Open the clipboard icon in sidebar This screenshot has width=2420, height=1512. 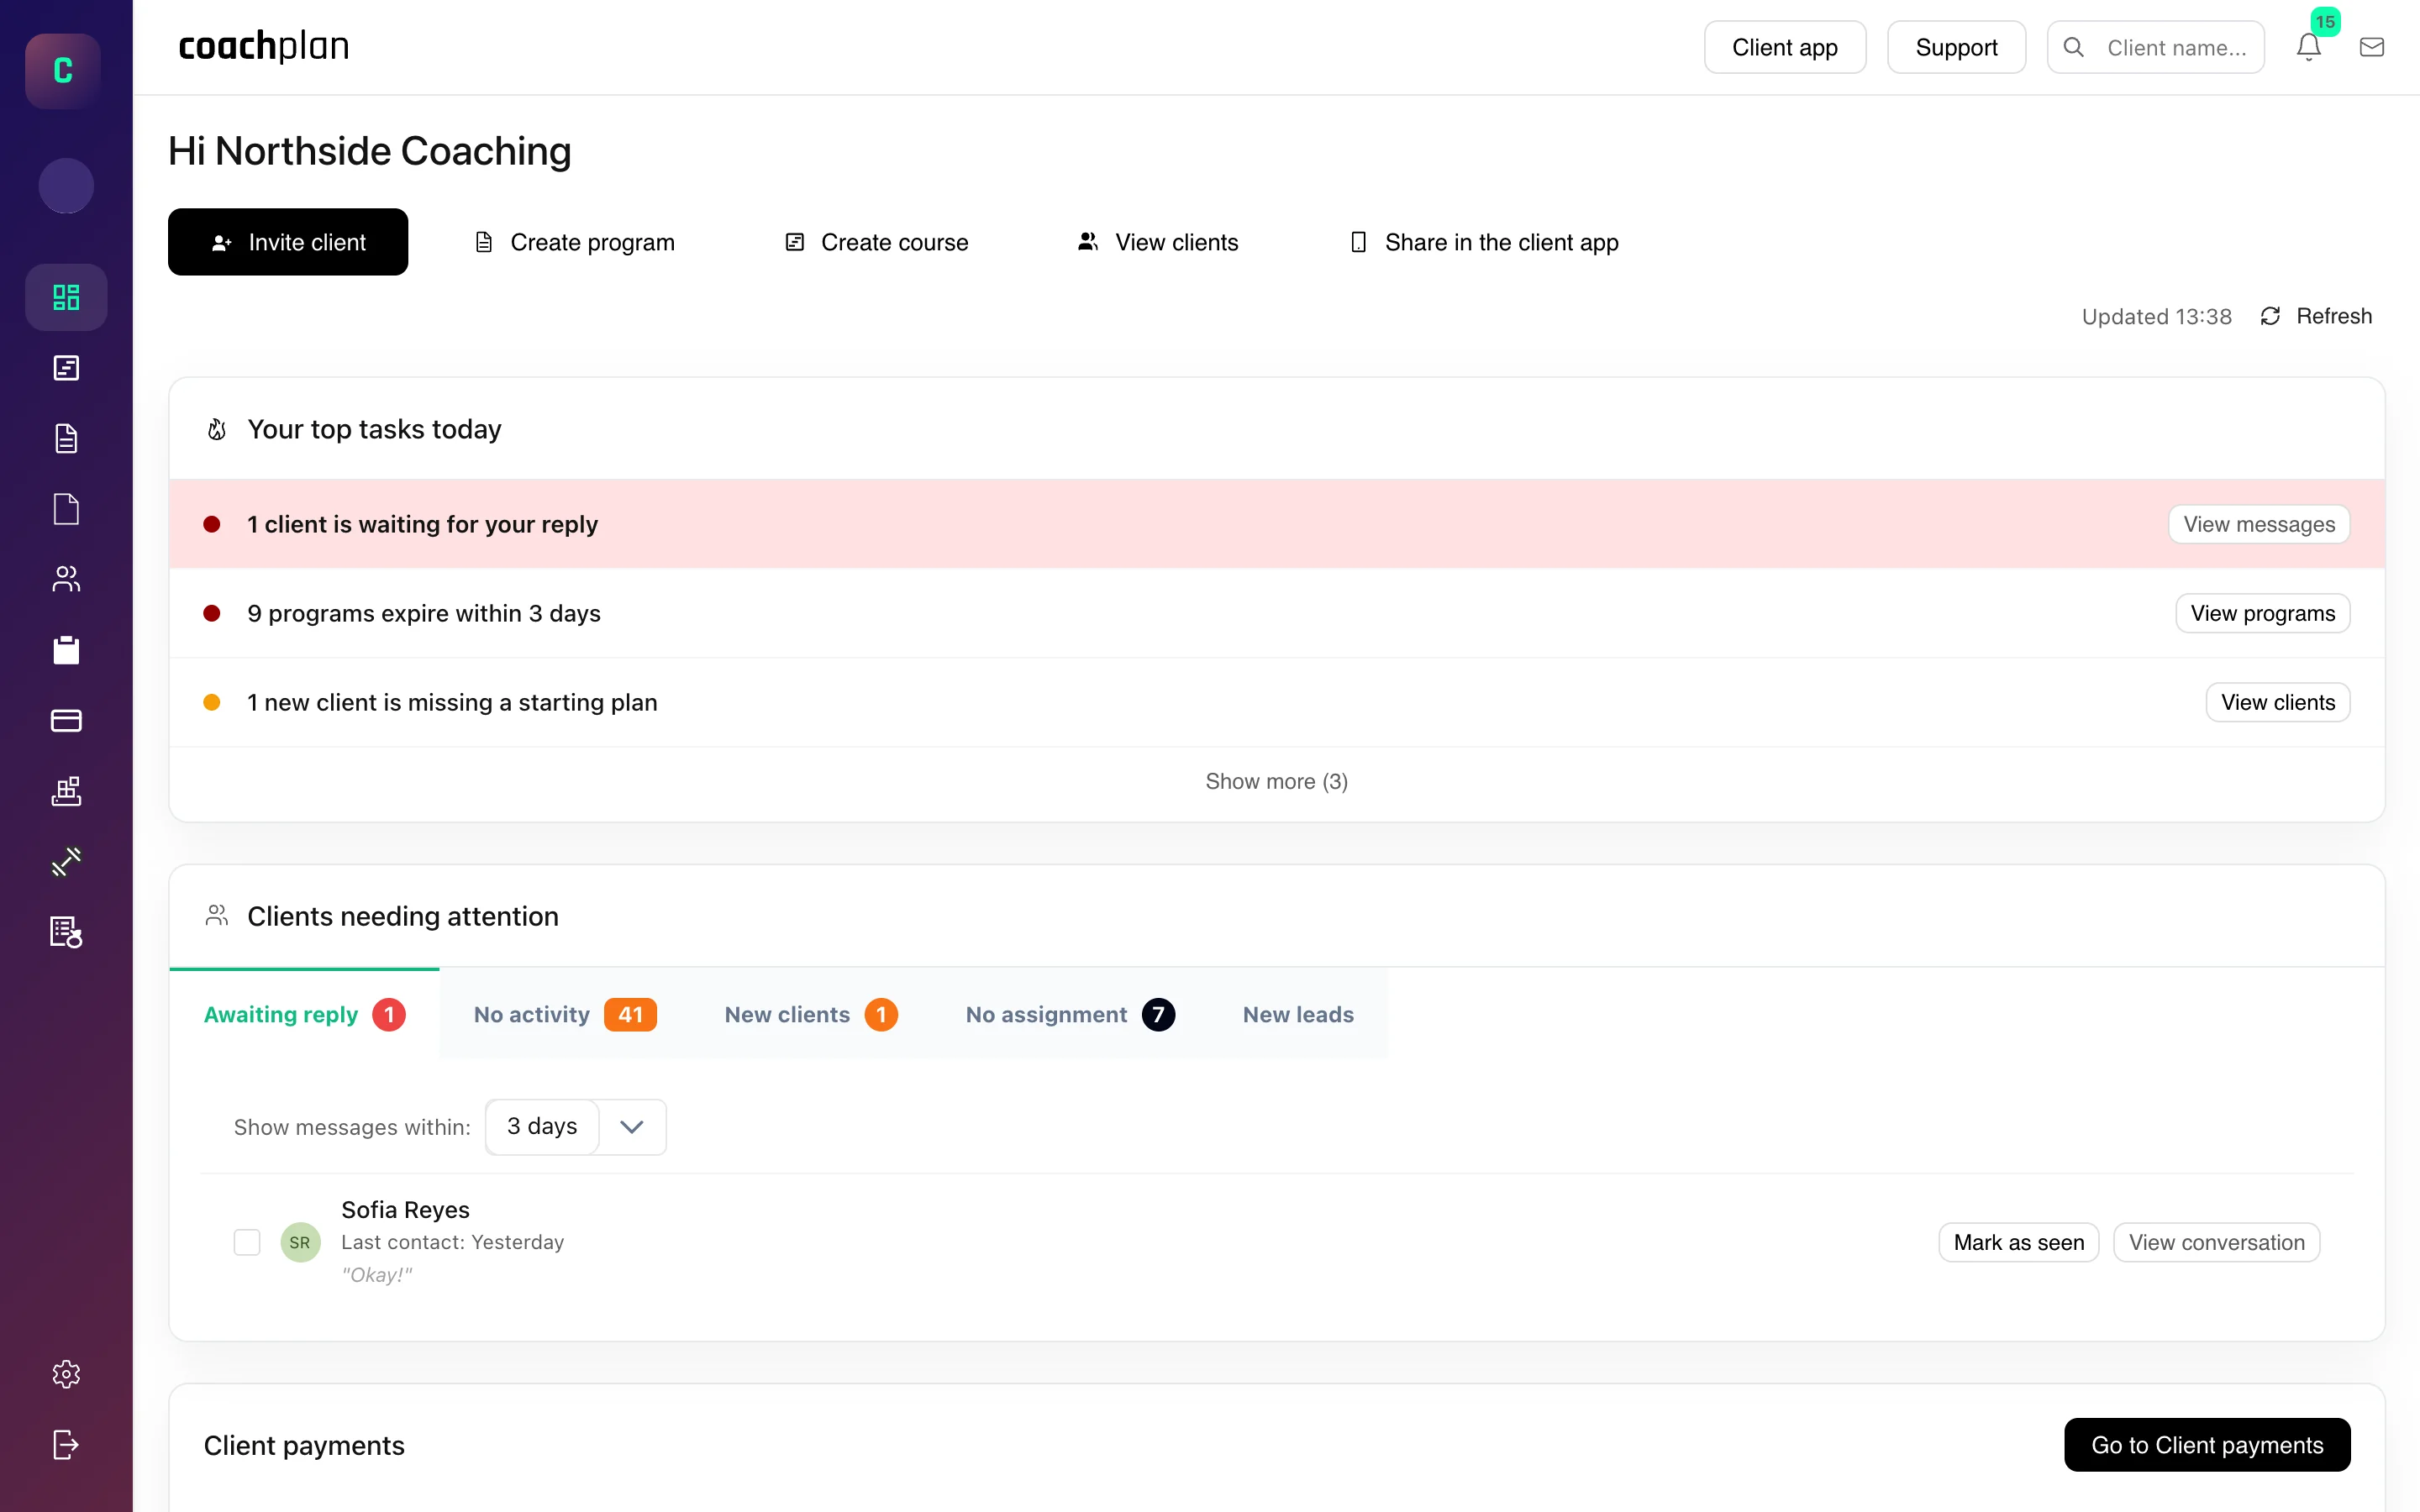point(66,650)
